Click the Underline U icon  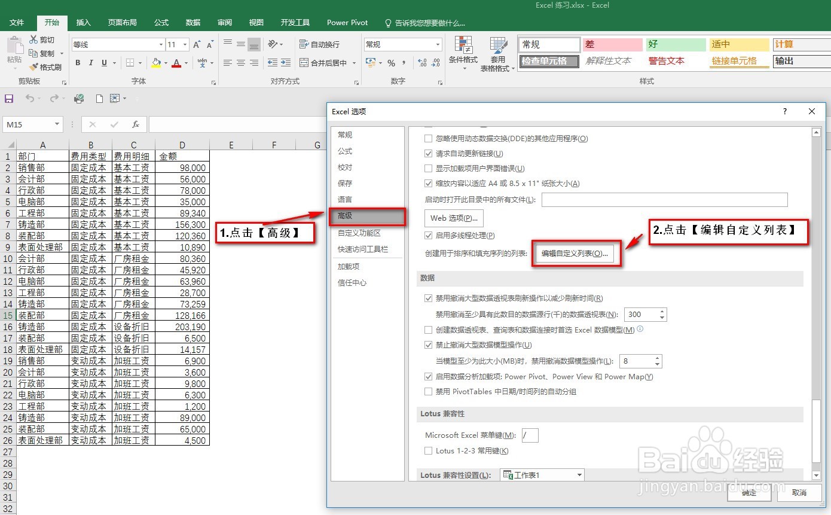pyautogui.click(x=105, y=63)
